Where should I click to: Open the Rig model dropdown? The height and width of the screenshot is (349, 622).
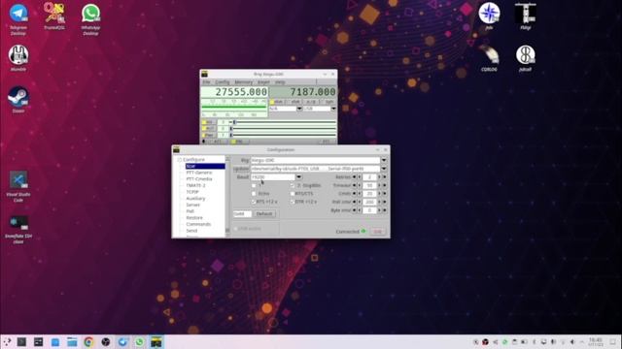pos(384,160)
